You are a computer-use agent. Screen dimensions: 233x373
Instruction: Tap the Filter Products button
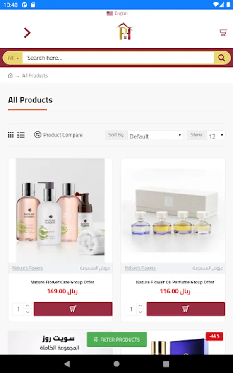click(x=117, y=339)
